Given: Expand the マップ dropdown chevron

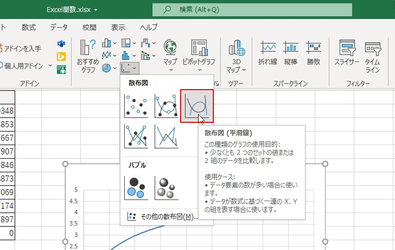Looking at the screenshot, I should pyautogui.click(x=171, y=70).
